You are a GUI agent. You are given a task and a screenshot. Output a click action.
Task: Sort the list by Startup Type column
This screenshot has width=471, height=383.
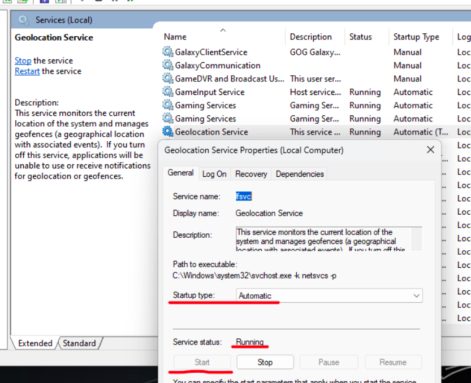tap(416, 37)
